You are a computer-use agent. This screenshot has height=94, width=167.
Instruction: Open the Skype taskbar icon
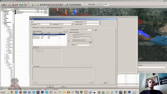[x=47, y=92]
